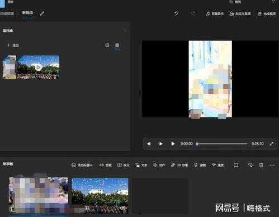The image size is (279, 217).
Task: Go back to Video Editor breadcrumb
Action: [x=7, y=13]
